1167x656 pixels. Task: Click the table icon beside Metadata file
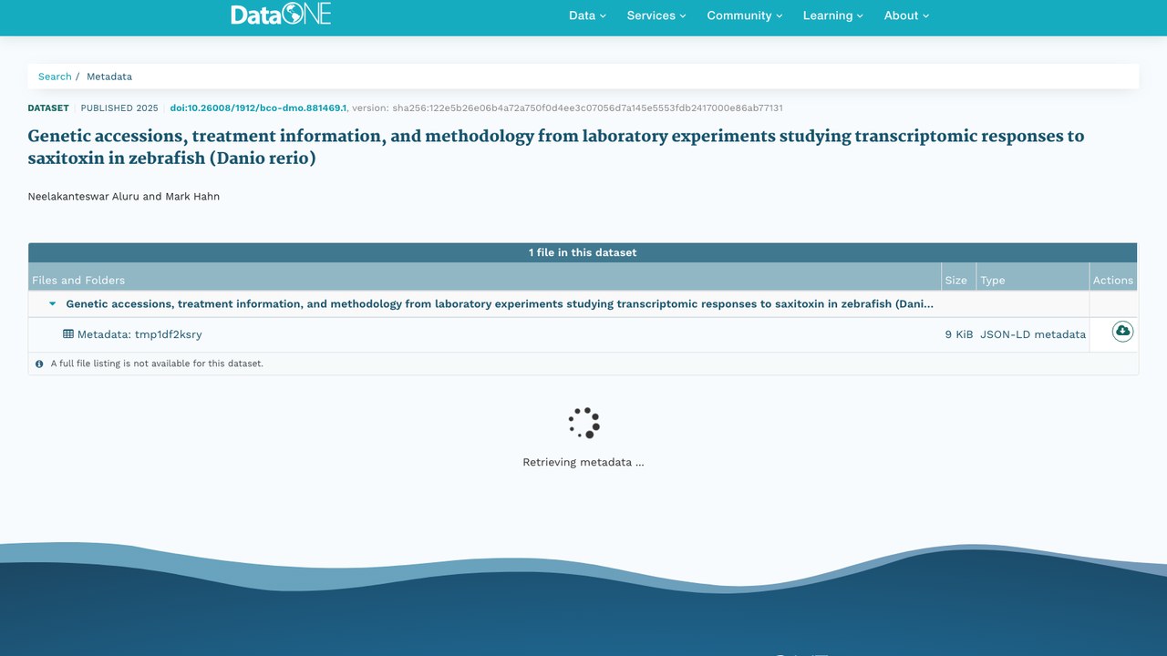pos(68,334)
